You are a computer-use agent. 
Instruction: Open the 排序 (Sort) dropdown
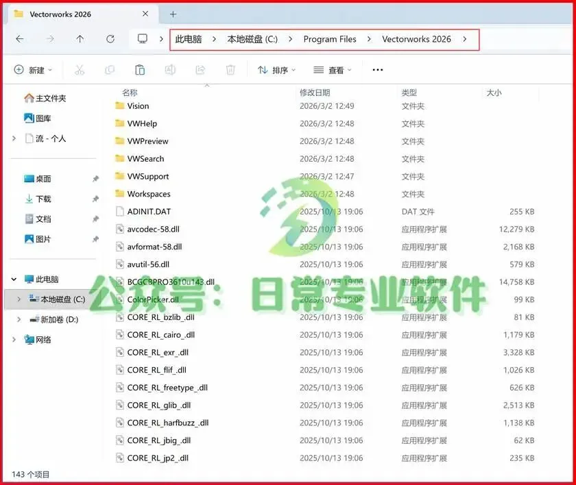coord(276,70)
